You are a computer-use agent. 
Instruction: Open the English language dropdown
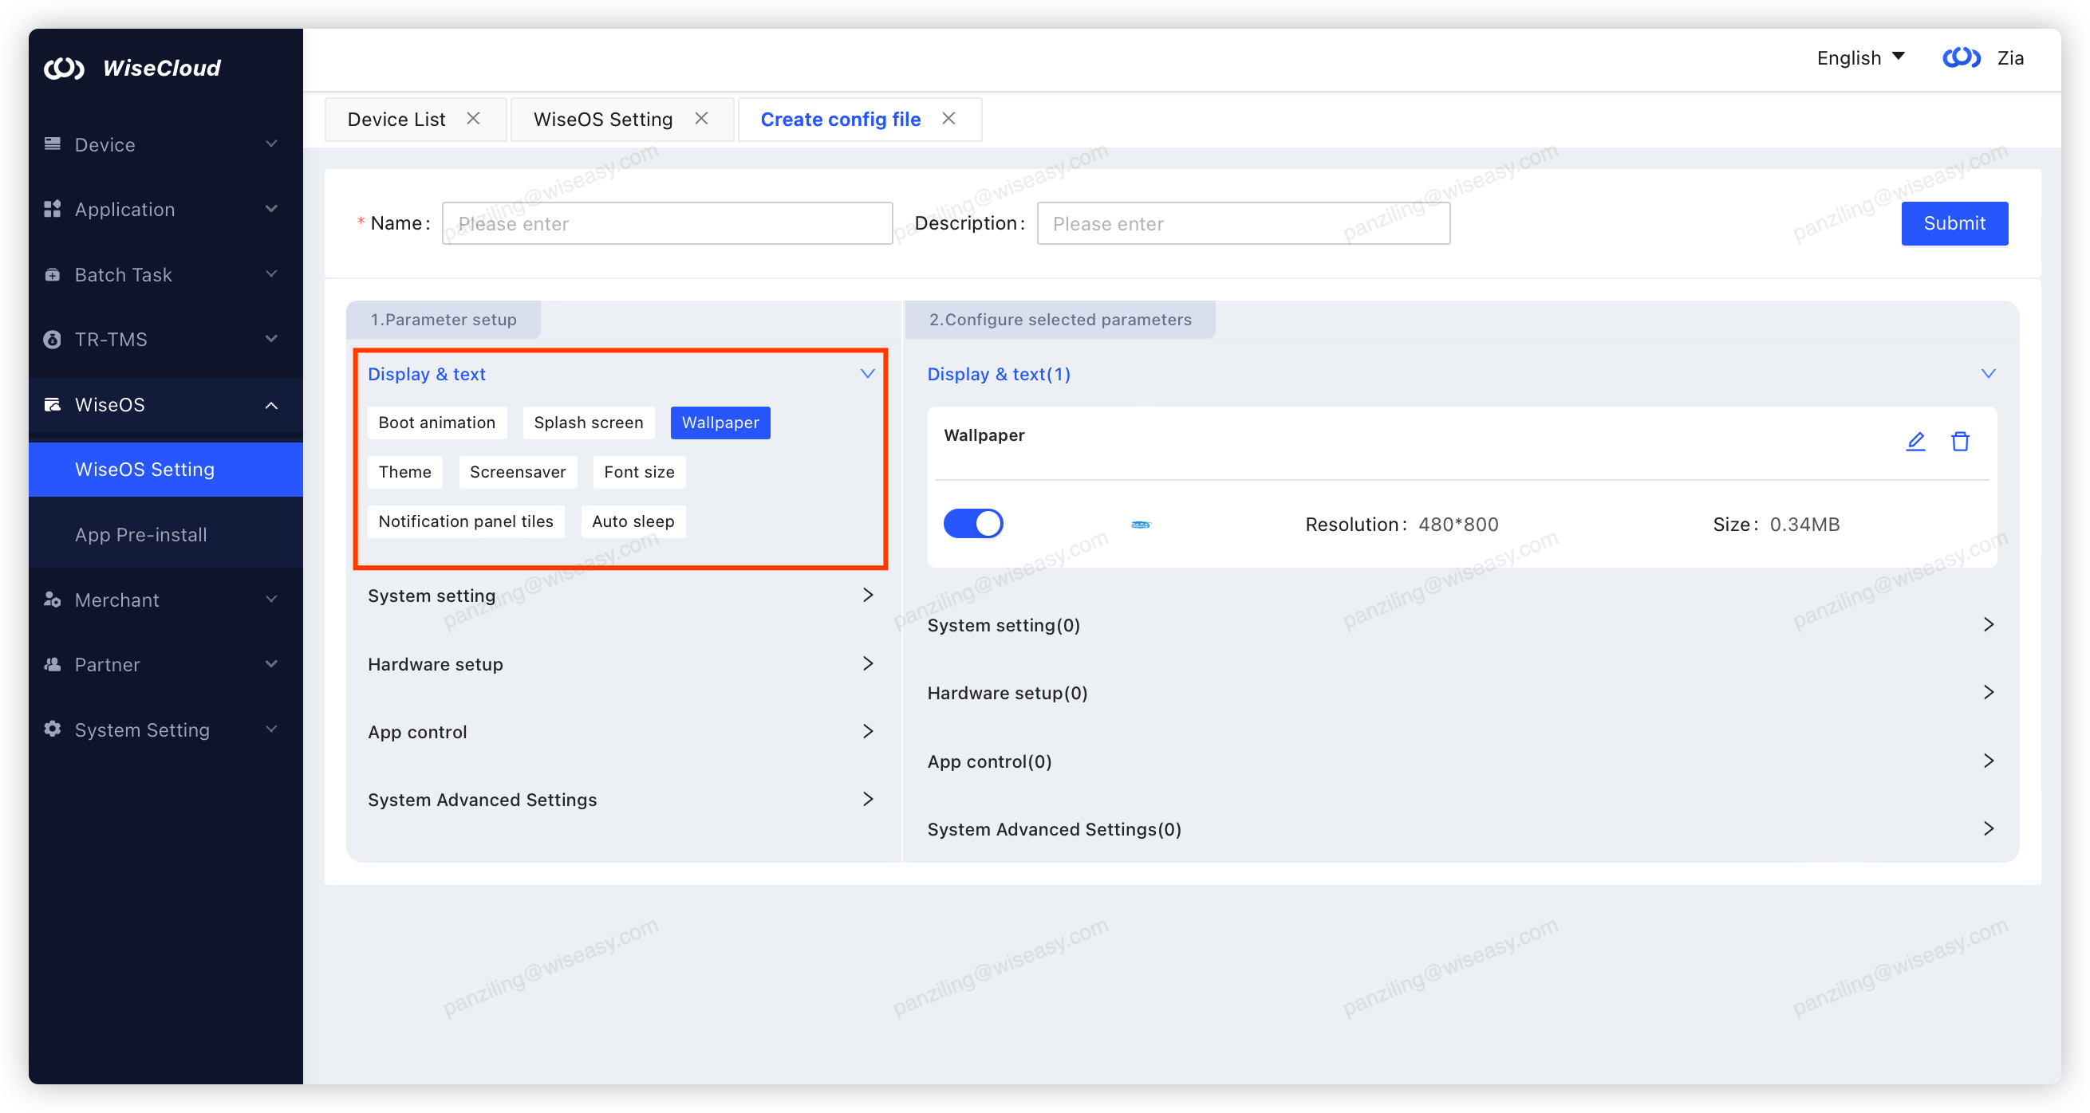[x=1859, y=57]
